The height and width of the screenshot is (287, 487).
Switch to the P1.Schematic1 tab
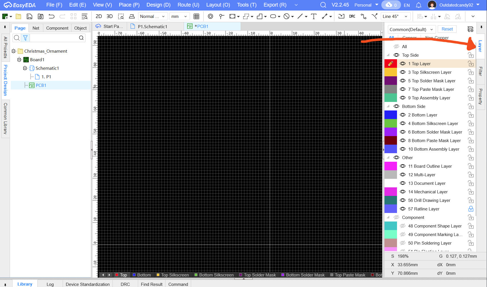point(152,26)
